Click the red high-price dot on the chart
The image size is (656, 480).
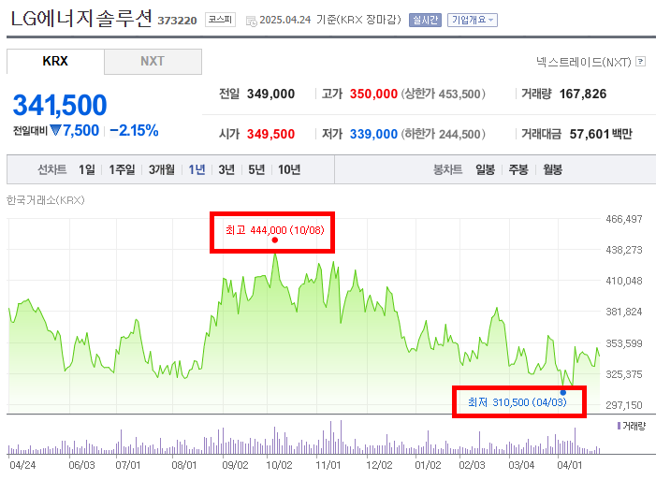(x=275, y=240)
